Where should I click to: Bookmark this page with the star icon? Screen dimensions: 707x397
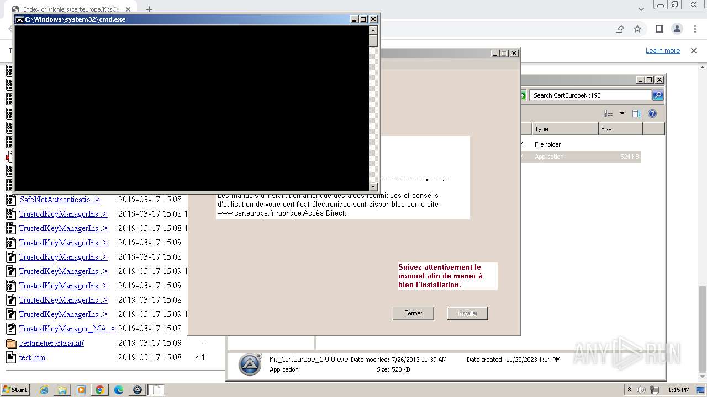click(x=637, y=29)
